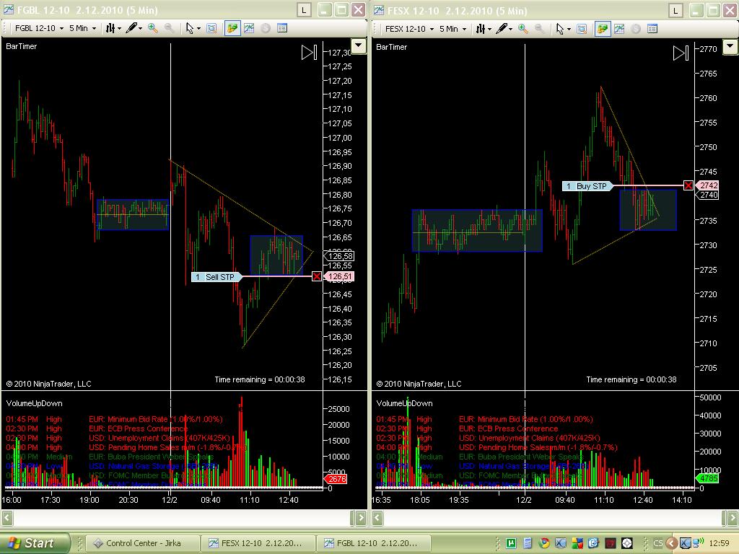Open chart style bars dropdown in FESX window
The image size is (739, 554).
click(x=483, y=29)
